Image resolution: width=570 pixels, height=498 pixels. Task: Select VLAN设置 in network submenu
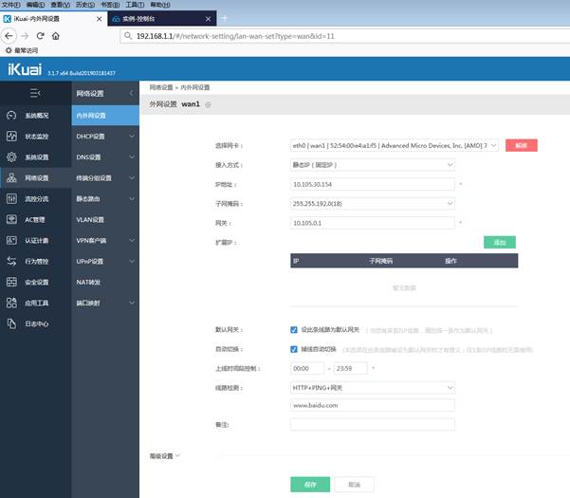91,219
